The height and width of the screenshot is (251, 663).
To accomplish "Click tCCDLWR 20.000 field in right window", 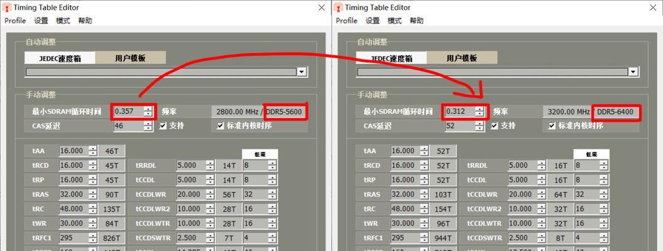I will point(522,195).
